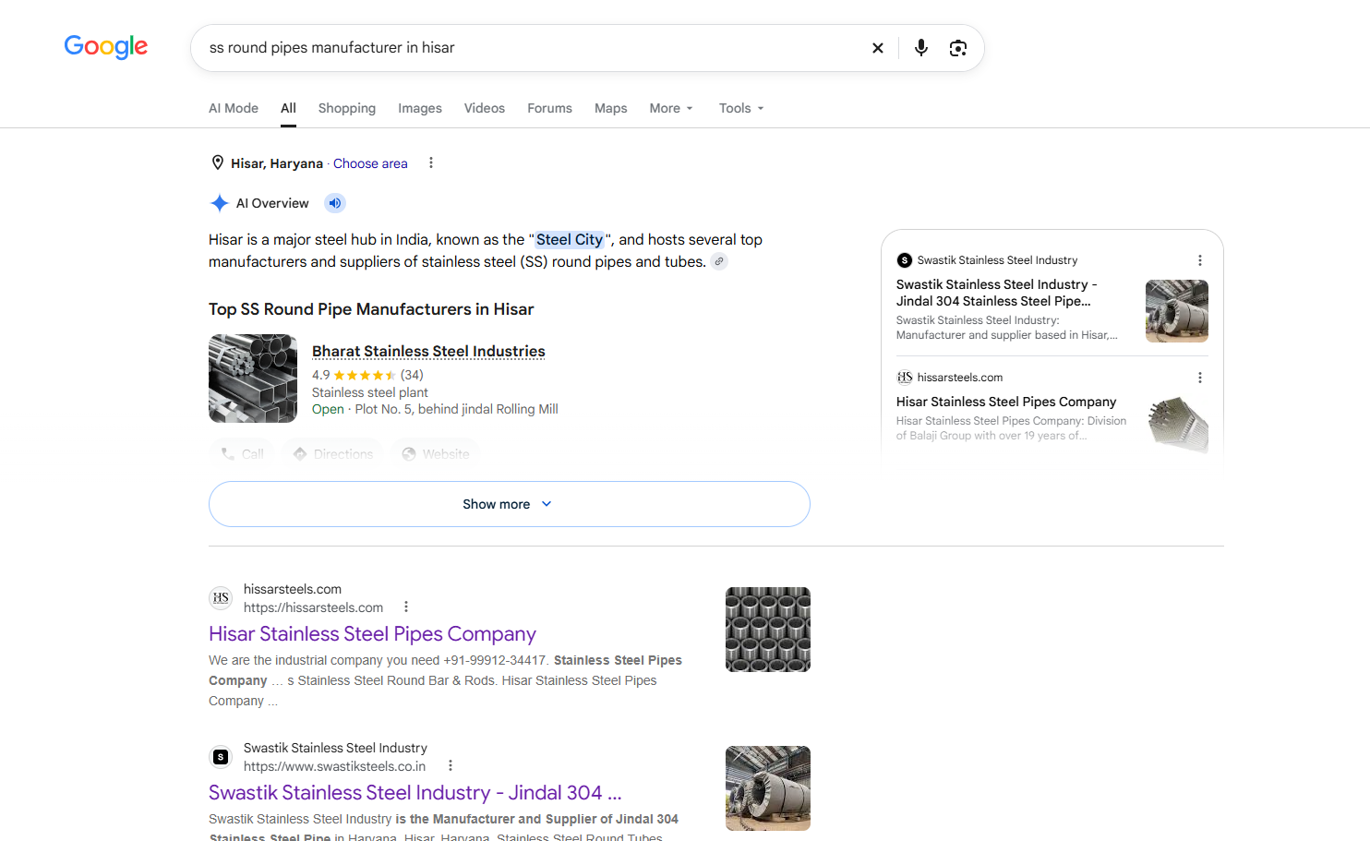Click the Choose area link
The height and width of the screenshot is (841, 1370).
(370, 163)
